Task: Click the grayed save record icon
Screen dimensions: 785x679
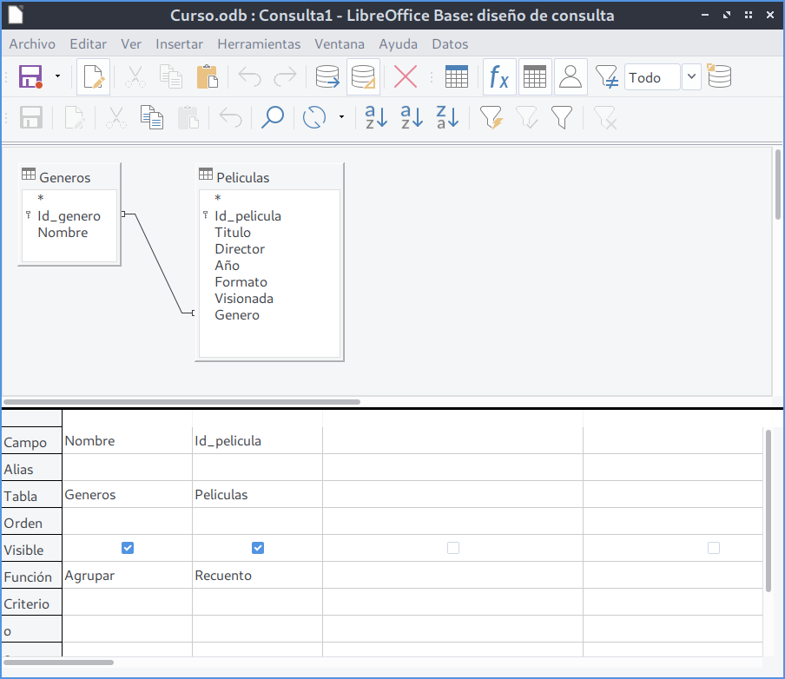Action: 31,118
